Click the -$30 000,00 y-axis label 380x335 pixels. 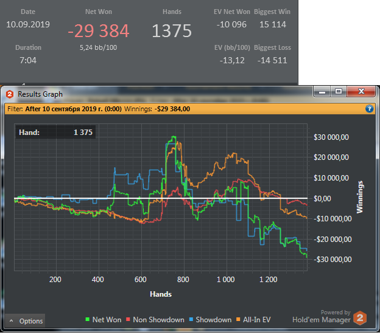click(332, 259)
